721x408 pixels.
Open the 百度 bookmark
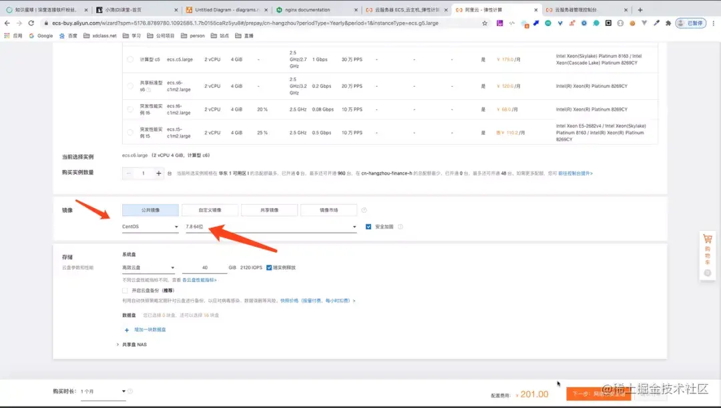point(68,36)
